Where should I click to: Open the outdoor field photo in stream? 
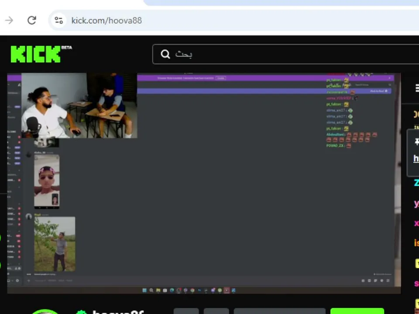[55, 244]
